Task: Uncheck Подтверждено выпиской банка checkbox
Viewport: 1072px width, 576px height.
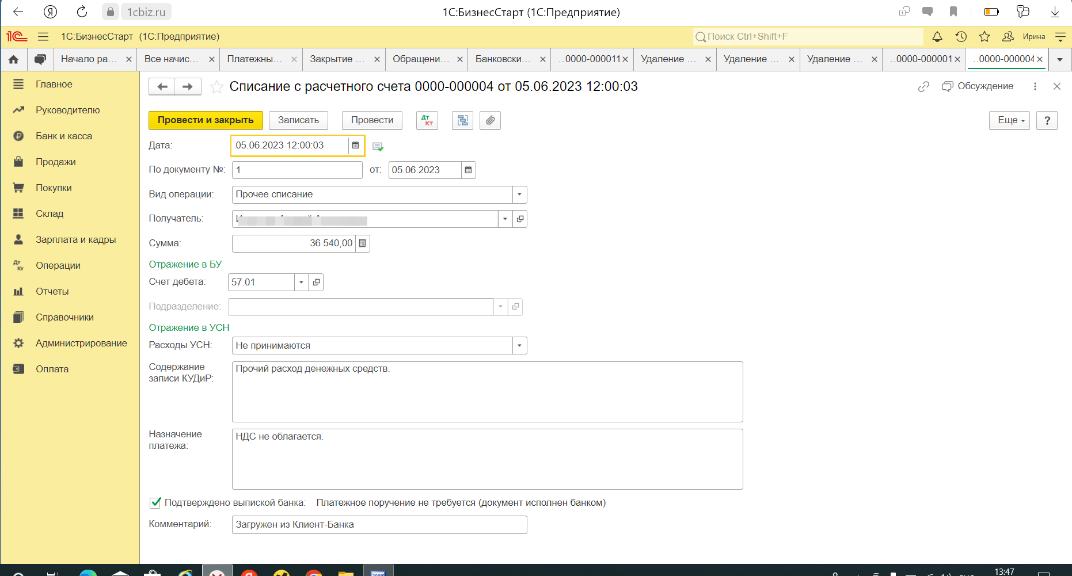Action: (155, 503)
